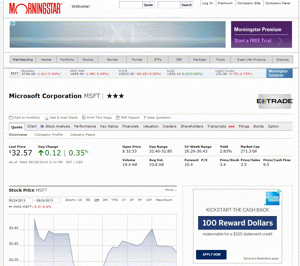The width and height of the screenshot is (300, 266).
Task: Switch chart zoom to Maximum
Action: (164, 200)
